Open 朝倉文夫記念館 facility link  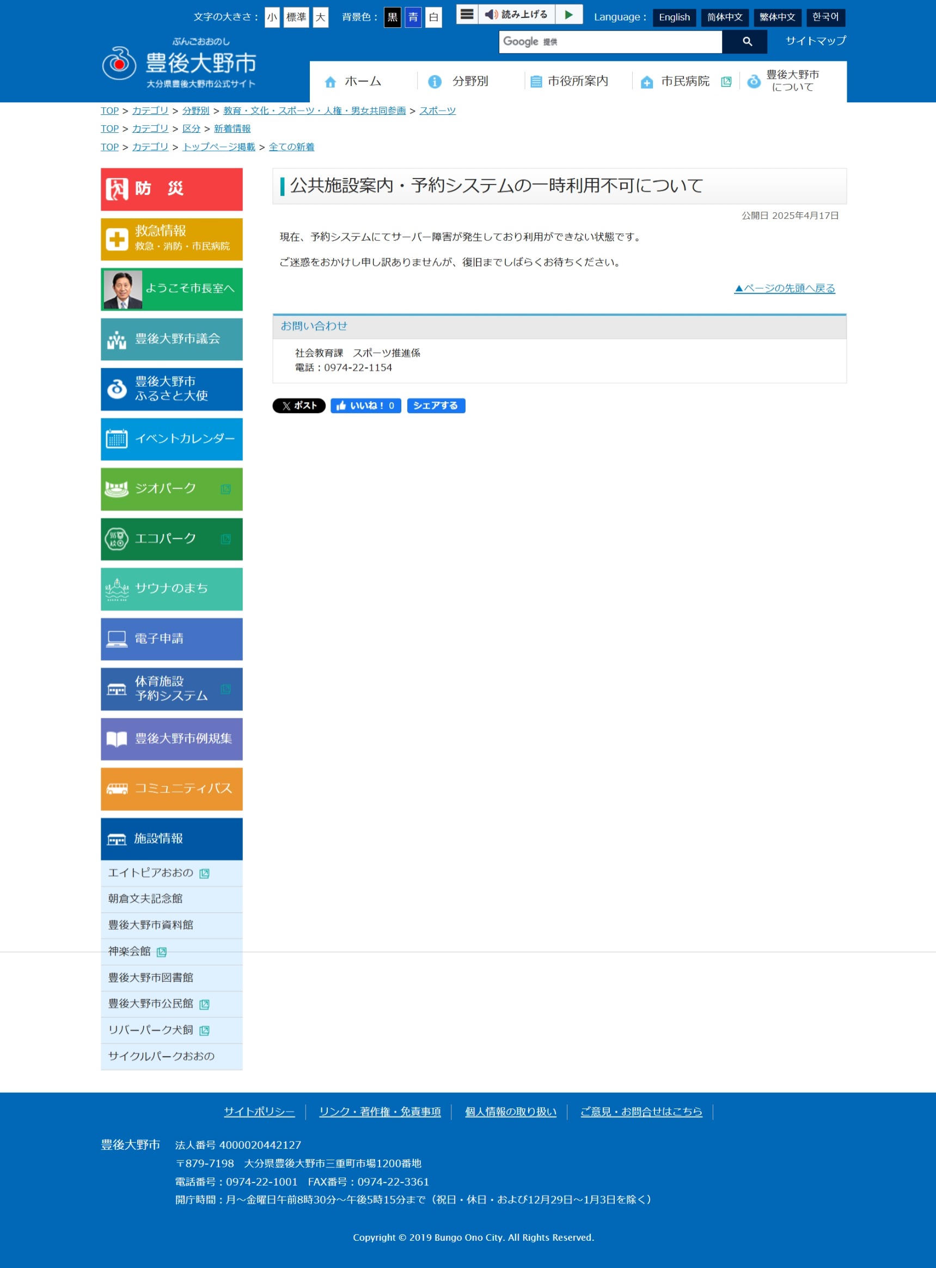172,900
